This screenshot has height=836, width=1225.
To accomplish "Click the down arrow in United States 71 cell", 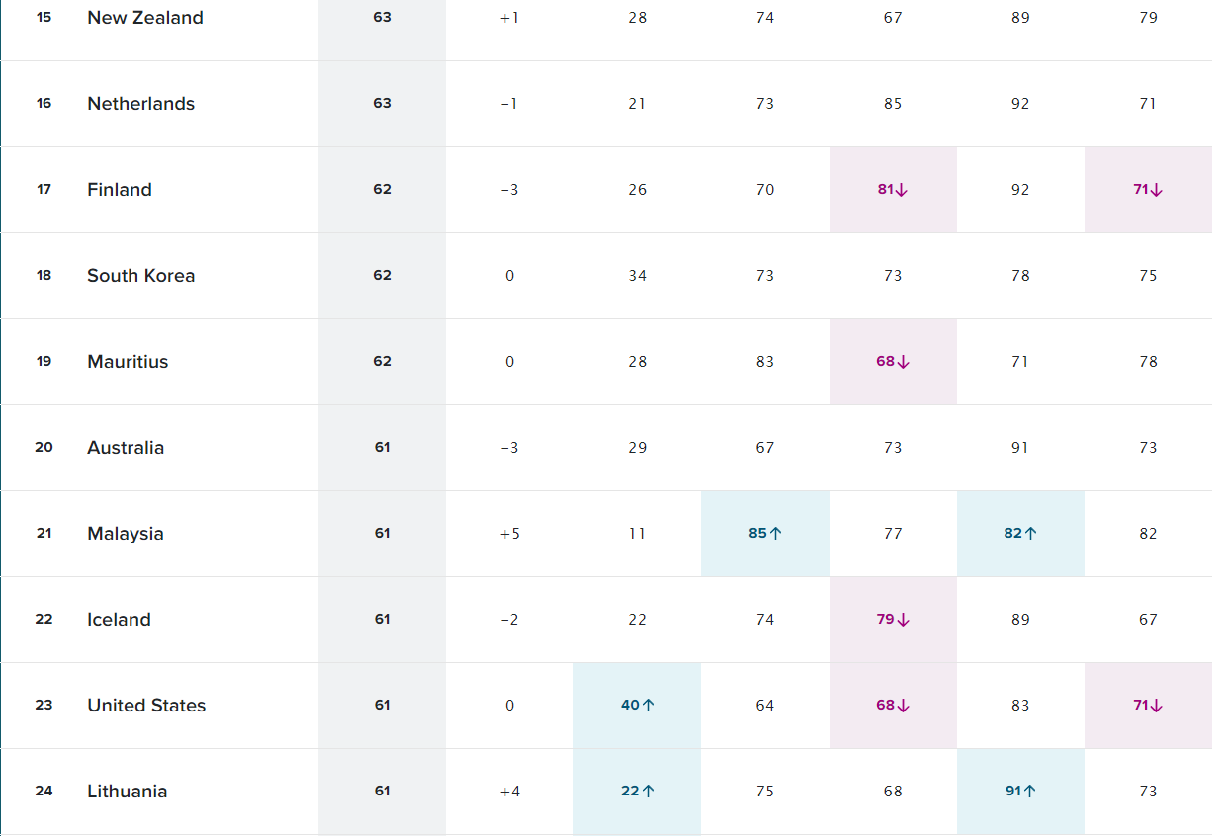I will (x=1157, y=706).
